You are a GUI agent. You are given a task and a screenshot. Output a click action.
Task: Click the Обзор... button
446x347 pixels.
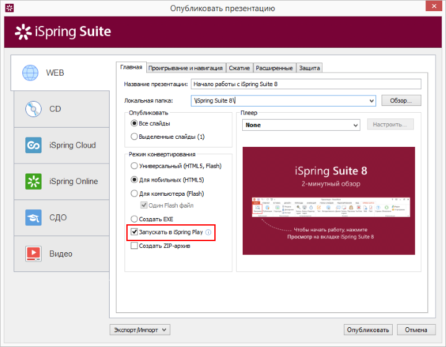(x=401, y=100)
